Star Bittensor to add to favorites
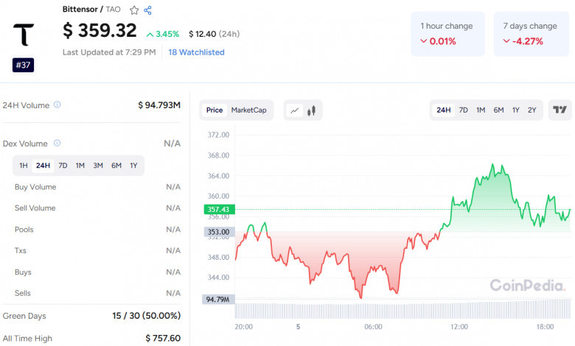The height and width of the screenshot is (346, 575). (x=134, y=10)
